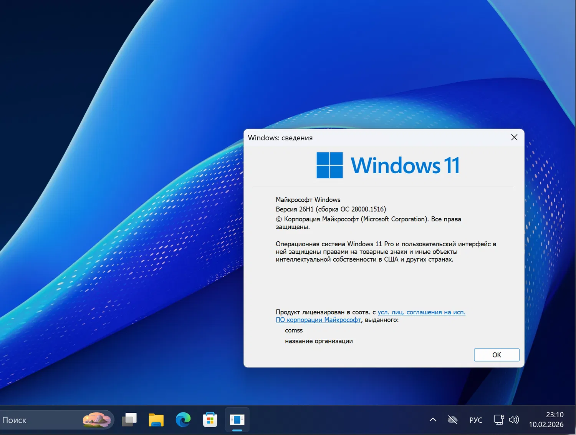Click the OneDrive cloud icon in system tray
This screenshot has width=576, height=435.
coord(452,420)
